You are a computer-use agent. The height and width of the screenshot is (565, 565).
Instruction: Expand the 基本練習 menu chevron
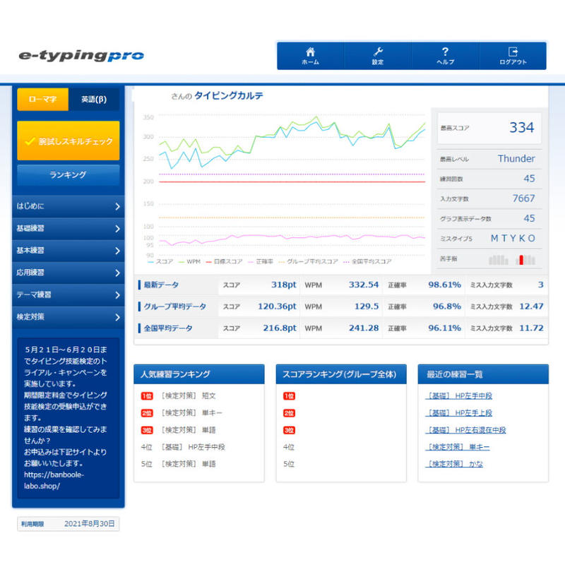[117, 251]
